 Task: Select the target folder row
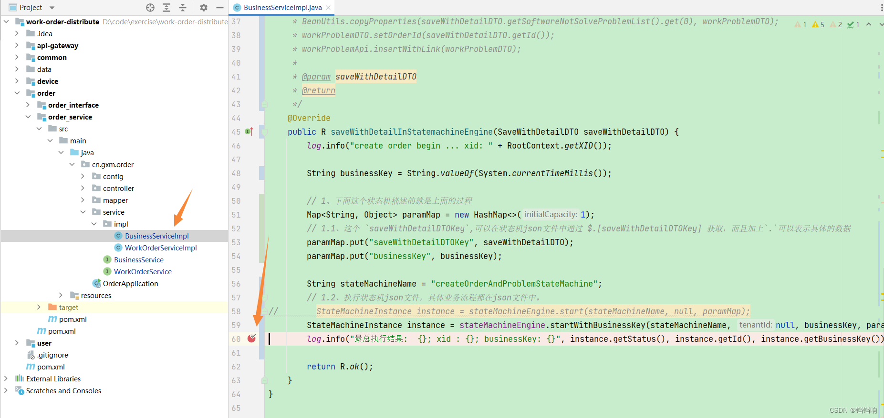[x=114, y=307]
